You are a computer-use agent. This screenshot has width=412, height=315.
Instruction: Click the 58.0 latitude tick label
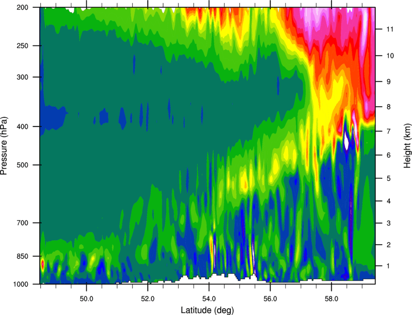click(332, 299)
